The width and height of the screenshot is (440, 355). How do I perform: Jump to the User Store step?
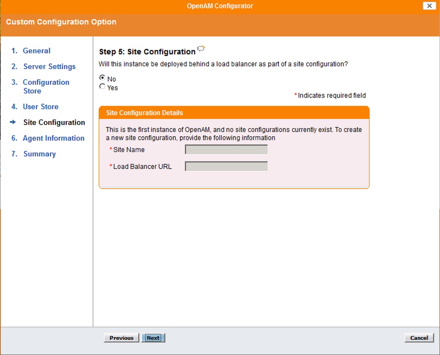click(x=40, y=106)
